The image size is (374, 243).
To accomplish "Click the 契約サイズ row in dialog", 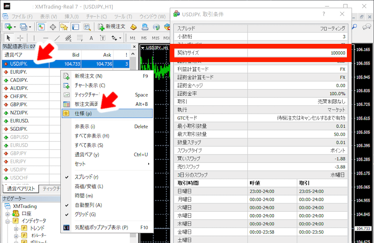I will (x=260, y=53).
